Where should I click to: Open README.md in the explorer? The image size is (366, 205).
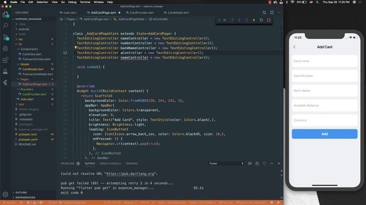pos(27,144)
